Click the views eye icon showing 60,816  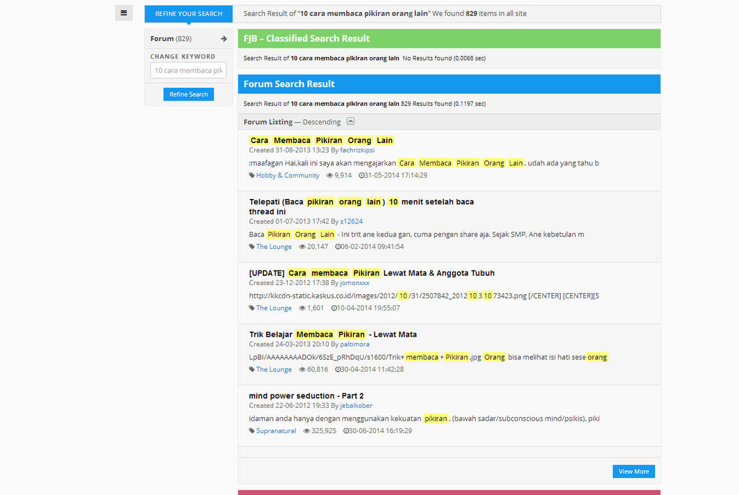(303, 370)
